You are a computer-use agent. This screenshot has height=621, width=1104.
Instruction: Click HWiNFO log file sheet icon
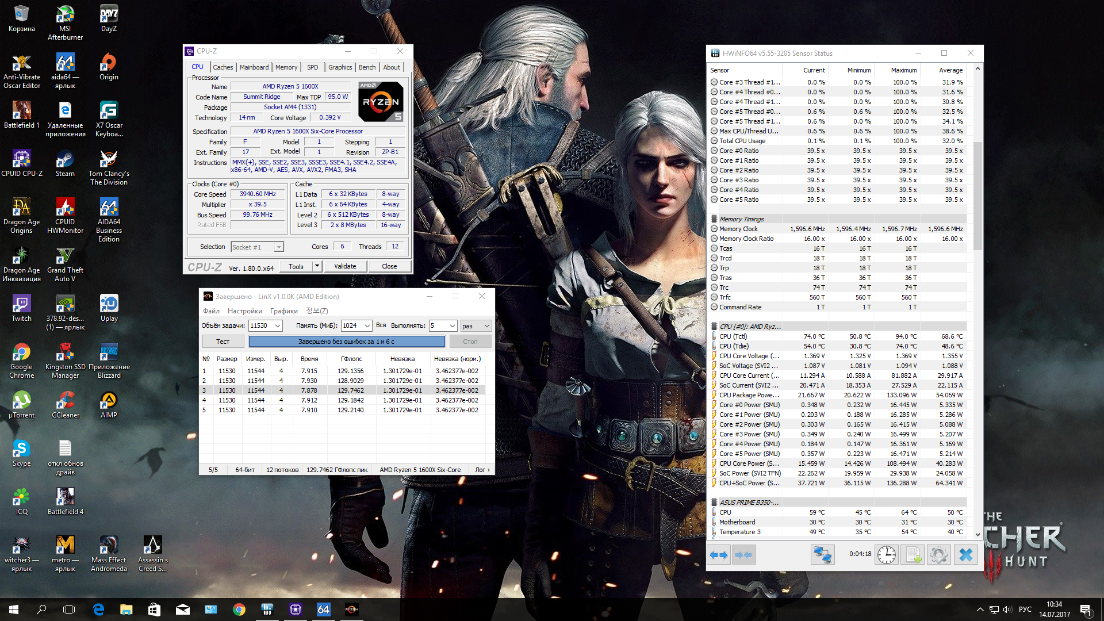click(x=913, y=555)
